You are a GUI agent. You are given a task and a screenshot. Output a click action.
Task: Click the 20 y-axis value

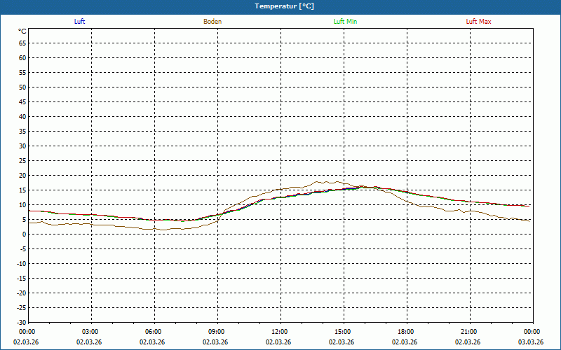(x=22, y=176)
